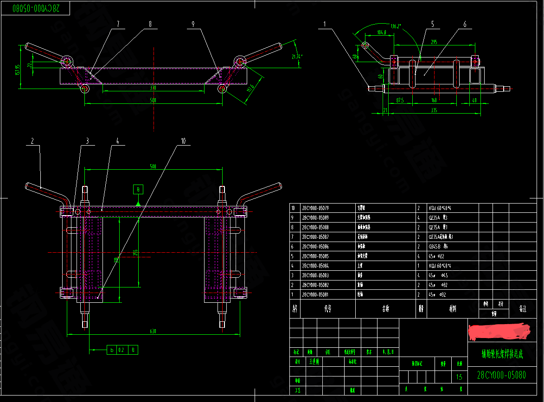Select the 335 dimension in side view
Screen dimensions: 544x402
434,110
